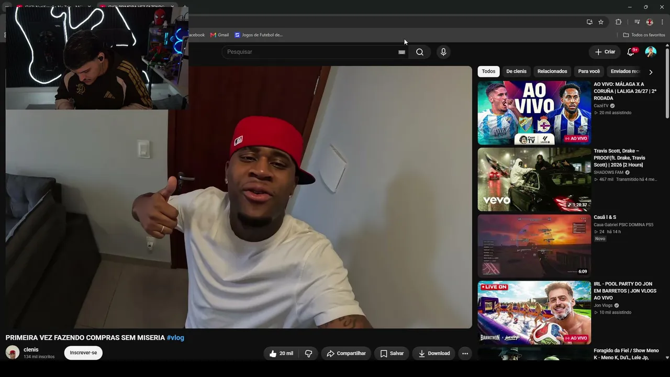Start voice search with the microphone icon
Screen dimensions: 670x377
click(x=443, y=52)
